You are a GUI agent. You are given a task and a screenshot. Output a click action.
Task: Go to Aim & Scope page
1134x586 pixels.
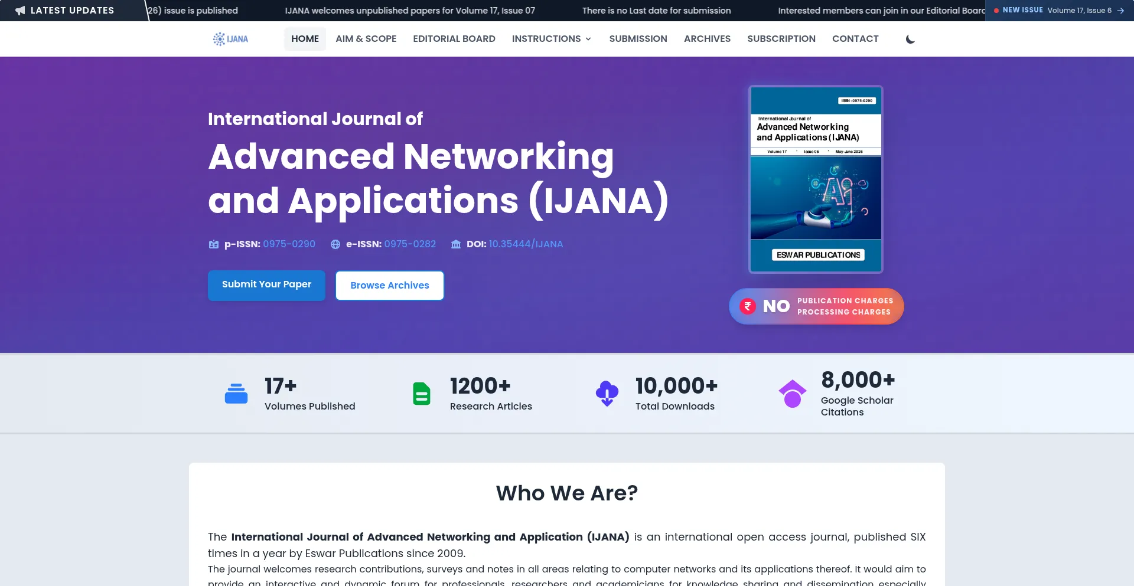pyautogui.click(x=366, y=39)
